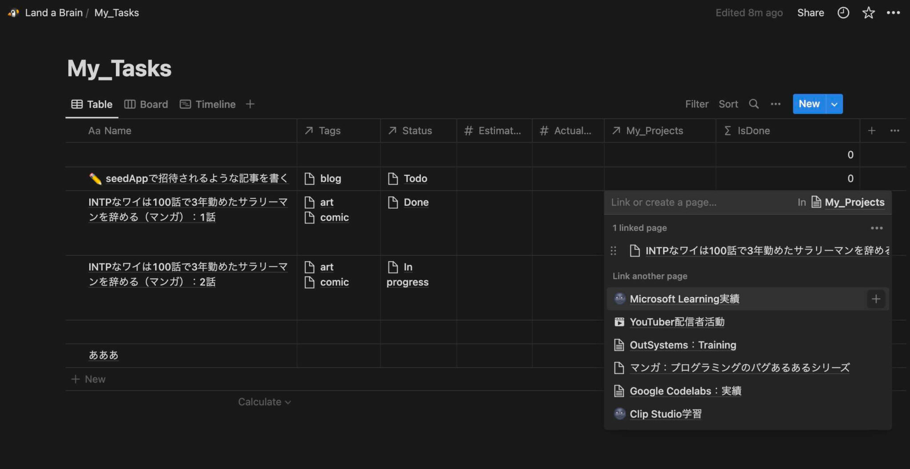Open the Sort options
This screenshot has width=910, height=469.
[728, 104]
